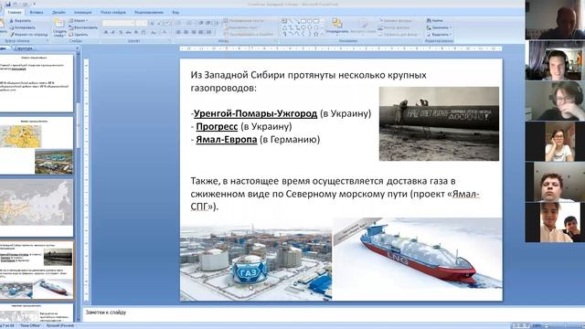Select slide thumbnail with yellow map
Image resolution: width=585 pixels, height=329 pixels.
click(37, 146)
